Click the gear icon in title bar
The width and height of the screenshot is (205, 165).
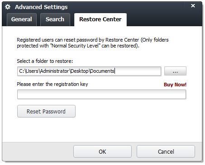(8, 7)
